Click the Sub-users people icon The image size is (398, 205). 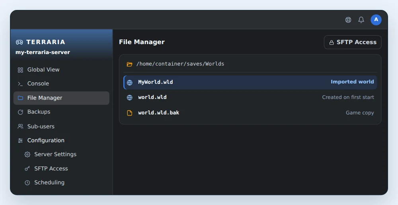tap(20, 126)
